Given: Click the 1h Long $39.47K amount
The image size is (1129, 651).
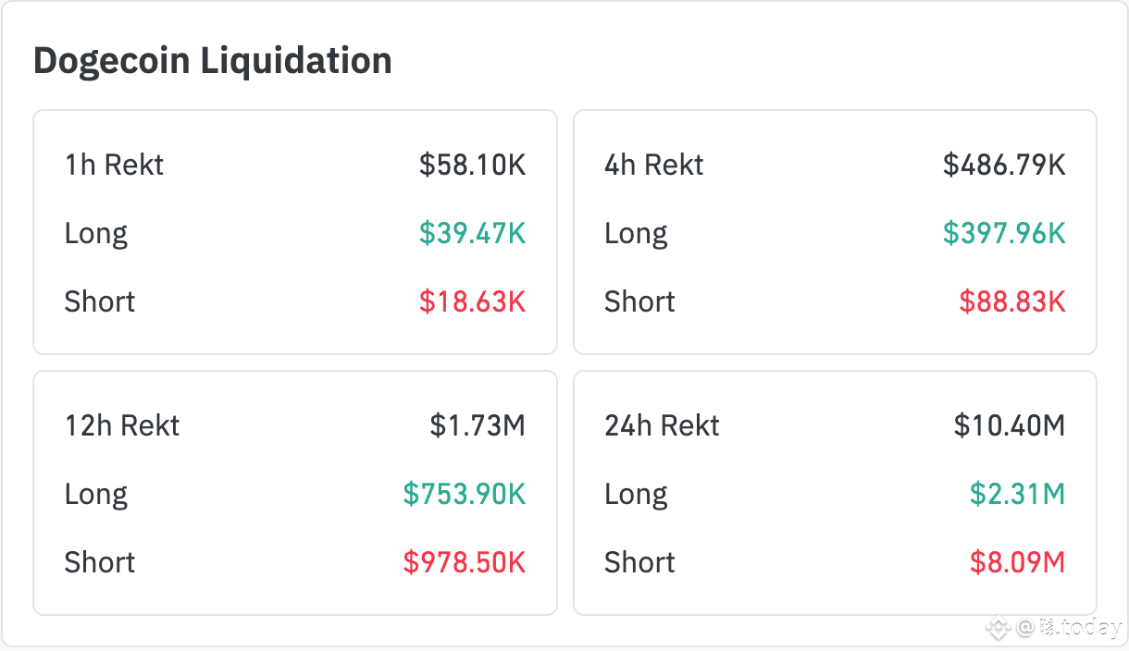Looking at the screenshot, I should coord(472,234).
